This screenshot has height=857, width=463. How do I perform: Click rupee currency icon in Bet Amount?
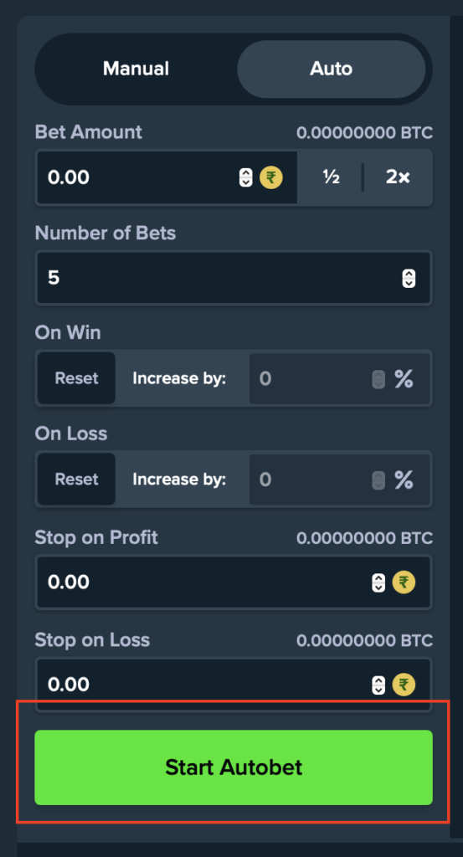pos(271,177)
